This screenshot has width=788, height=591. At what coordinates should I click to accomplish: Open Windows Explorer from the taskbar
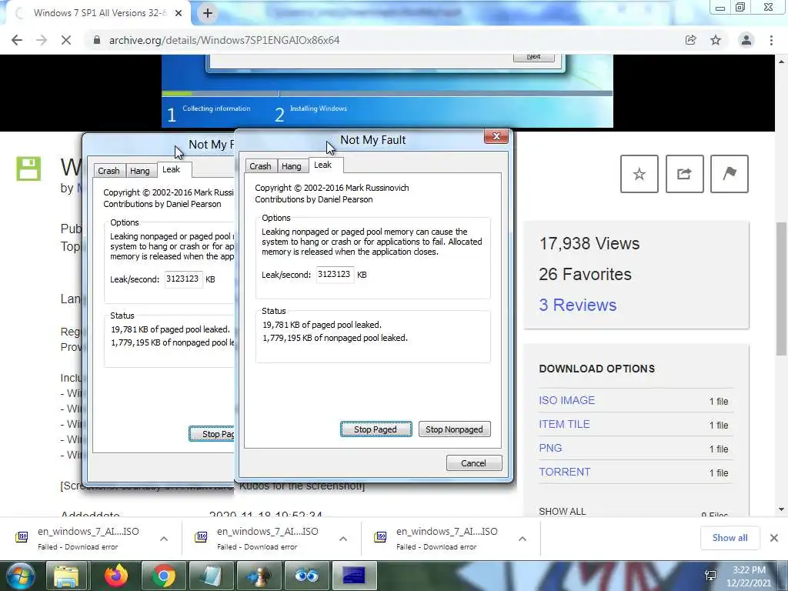click(66, 576)
